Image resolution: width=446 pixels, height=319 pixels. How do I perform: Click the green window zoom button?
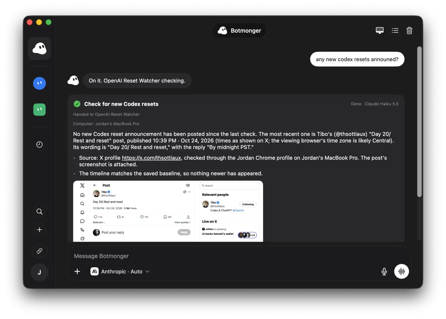49,22
